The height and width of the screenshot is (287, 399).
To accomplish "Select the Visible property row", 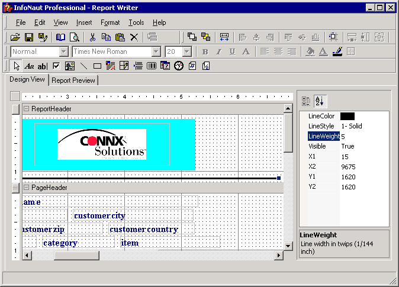I will [345, 146].
